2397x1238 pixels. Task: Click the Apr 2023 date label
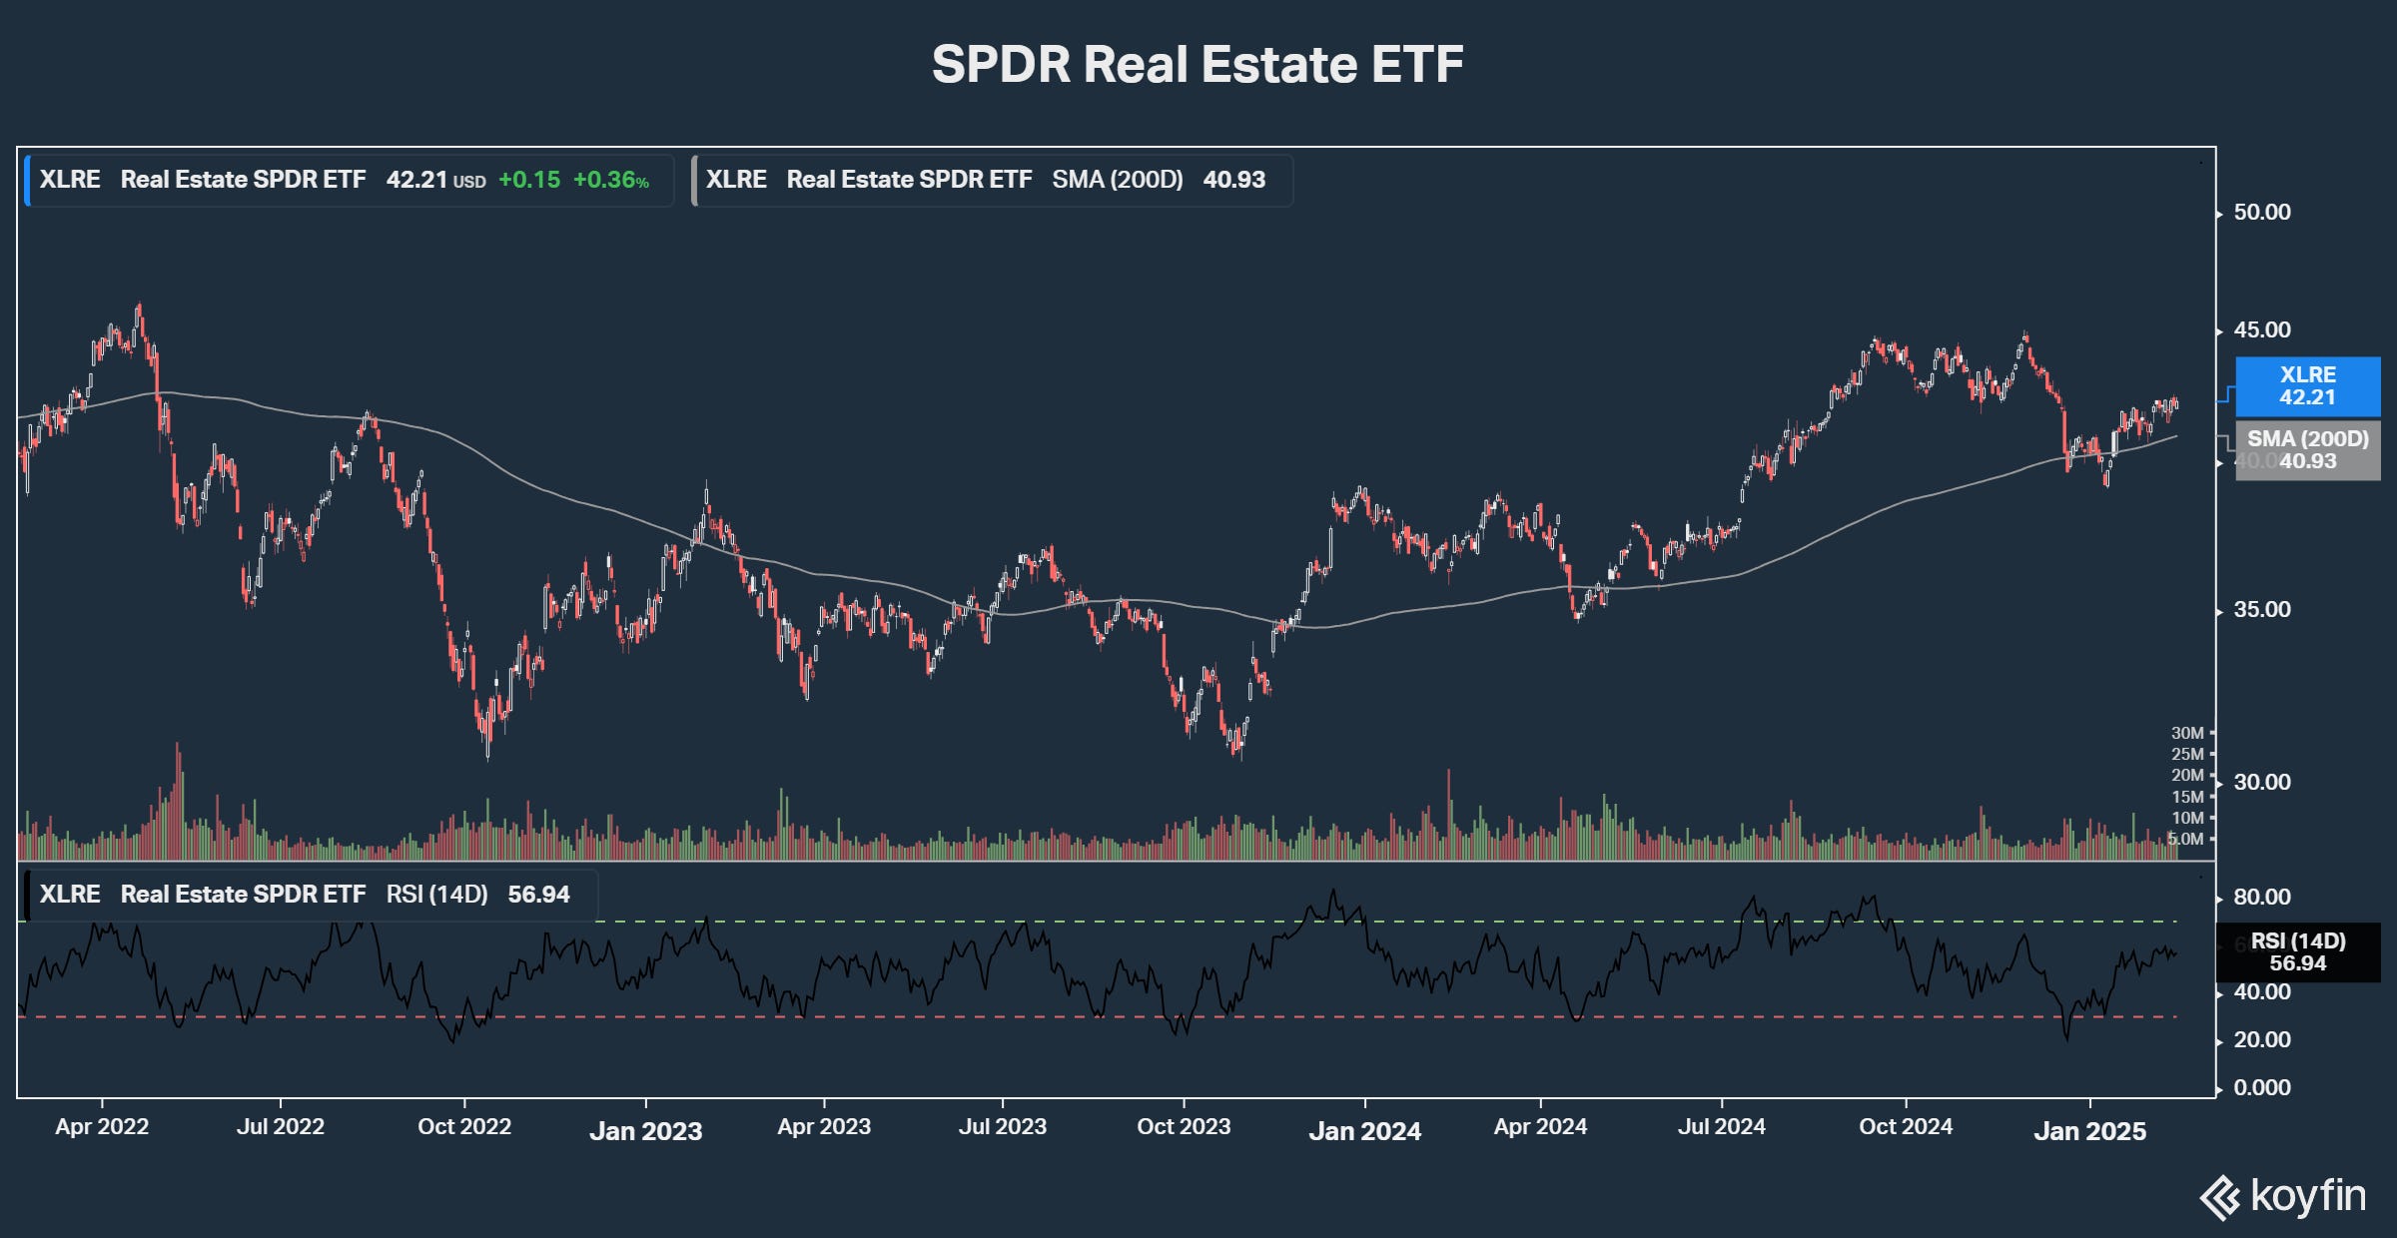coord(824,1126)
